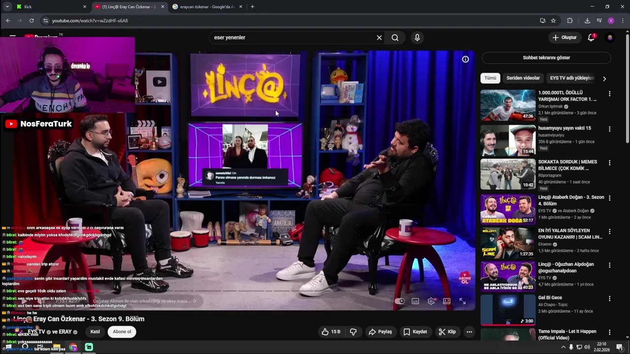Image resolution: width=630 pixels, height=354 pixels.
Task: Subscribe using the Abone ol button
Action: [x=122, y=331]
